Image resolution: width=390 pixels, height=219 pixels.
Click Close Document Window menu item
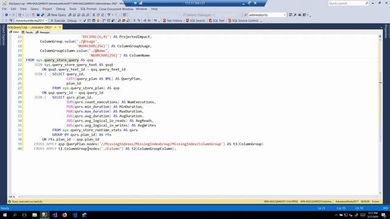(x=116, y=9)
